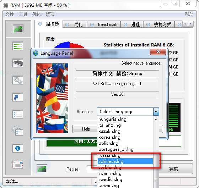Click the language list scrollbar up arrow
Viewport: 199px width, 188px height.
click(x=156, y=119)
